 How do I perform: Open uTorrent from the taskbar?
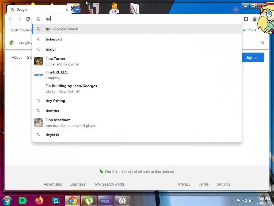click(89, 201)
